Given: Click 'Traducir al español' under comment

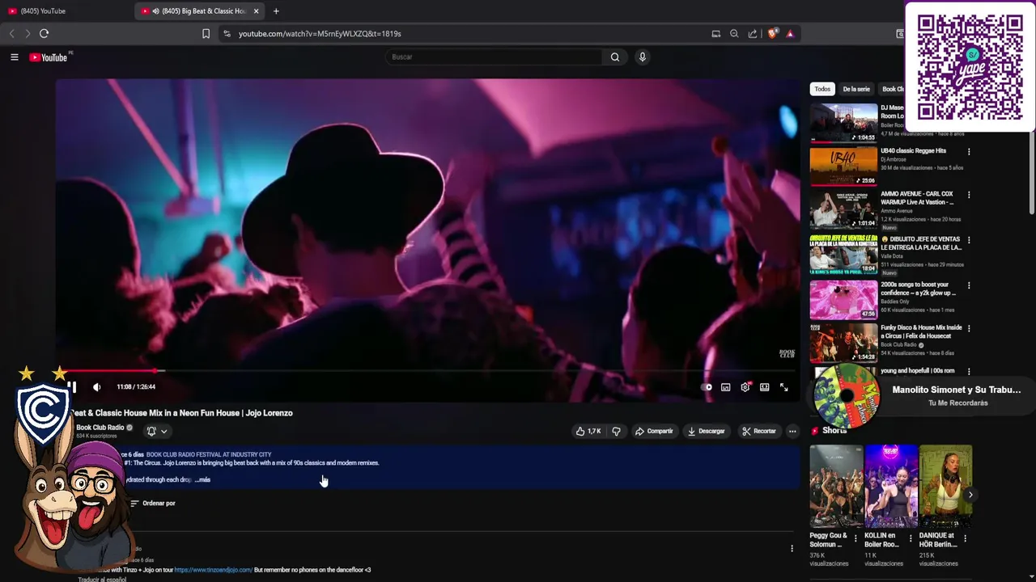Looking at the screenshot, I should [102, 579].
